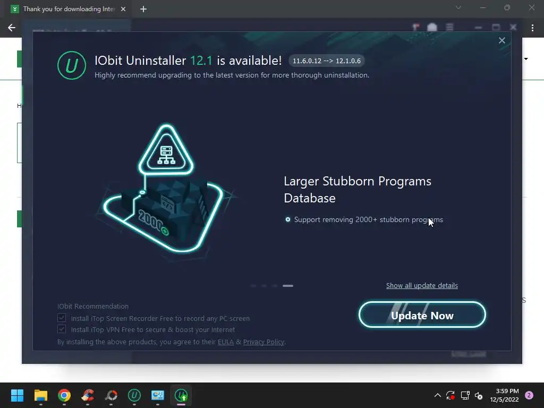Switch to IObit Uninstaller taskbar icon
This screenshot has width=544, height=408.
[x=134, y=395]
